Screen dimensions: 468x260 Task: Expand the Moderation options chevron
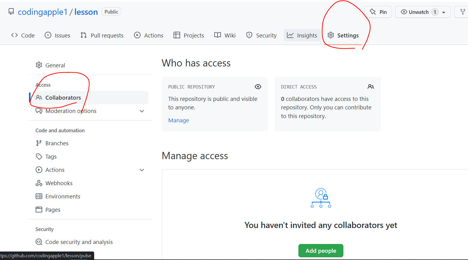(x=142, y=111)
